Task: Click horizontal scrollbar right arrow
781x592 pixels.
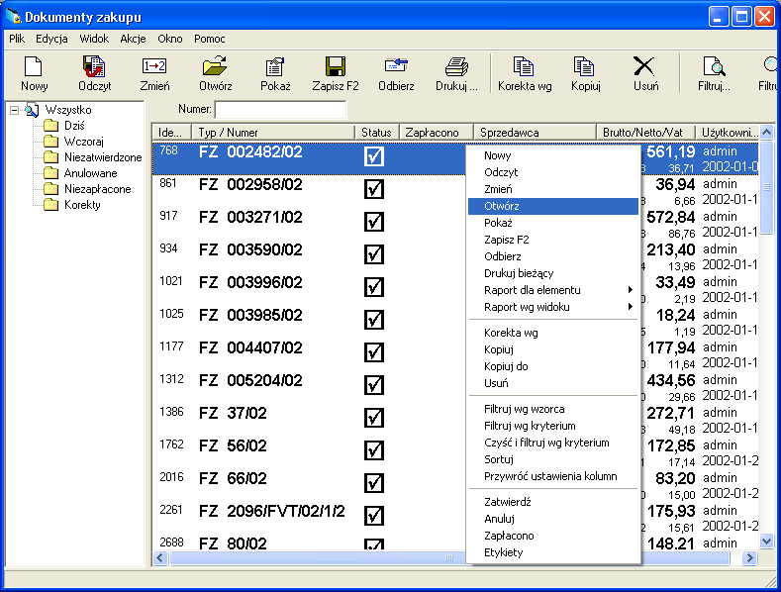Action: click(749, 558)
